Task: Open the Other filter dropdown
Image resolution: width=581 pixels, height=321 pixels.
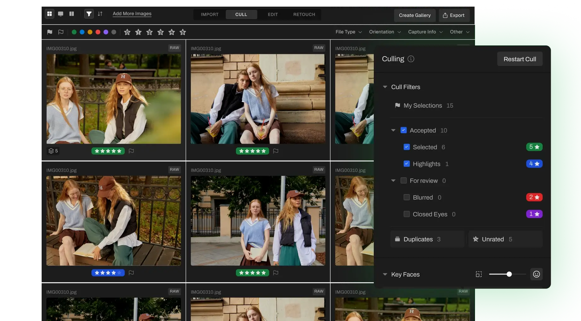Action: (460, 32)
